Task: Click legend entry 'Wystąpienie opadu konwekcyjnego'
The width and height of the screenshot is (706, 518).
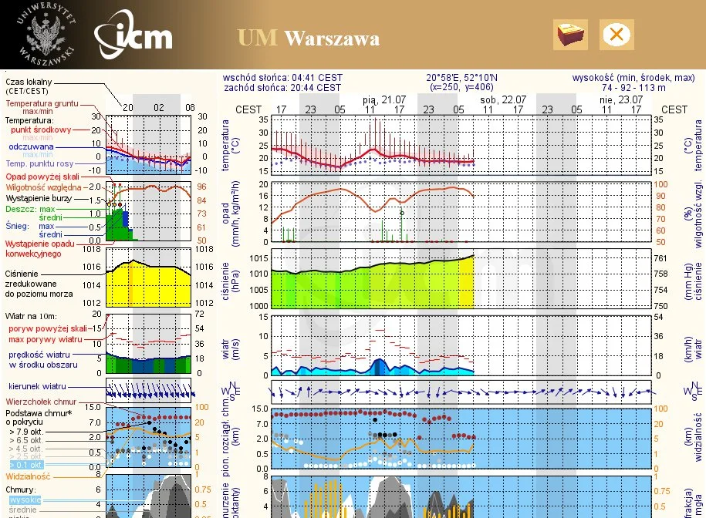Action: click(40, 249)
